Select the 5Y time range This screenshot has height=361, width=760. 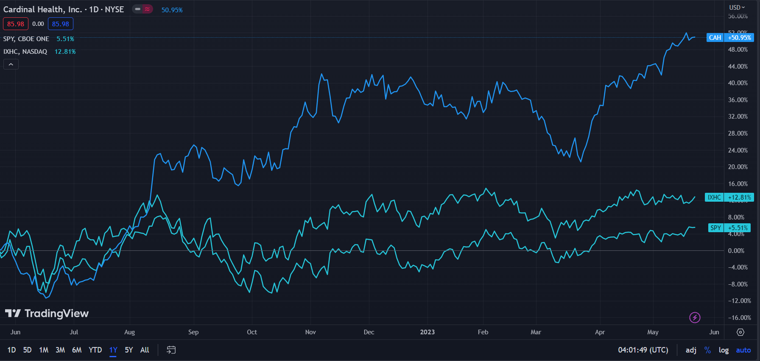pyautogui.click(x=129, y=350)
